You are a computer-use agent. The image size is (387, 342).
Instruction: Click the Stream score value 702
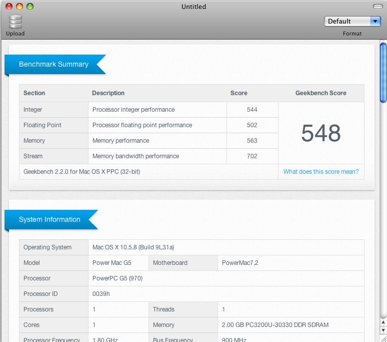point(252,156)
